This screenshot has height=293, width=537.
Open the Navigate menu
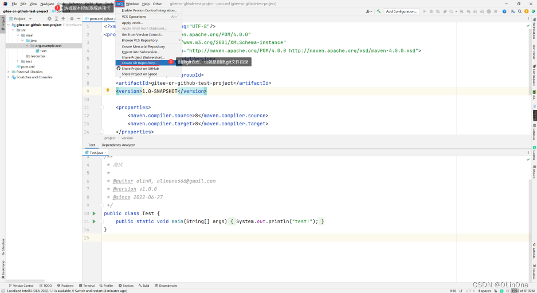coord(47,4)
